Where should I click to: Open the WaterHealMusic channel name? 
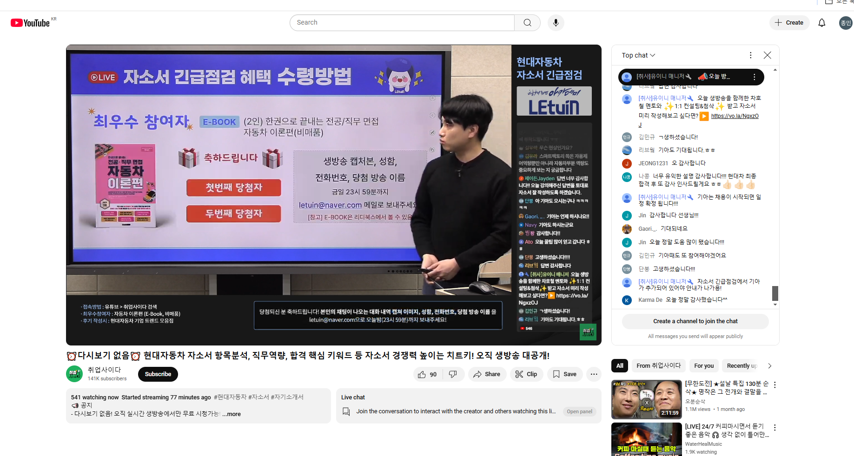coord(703,444)
